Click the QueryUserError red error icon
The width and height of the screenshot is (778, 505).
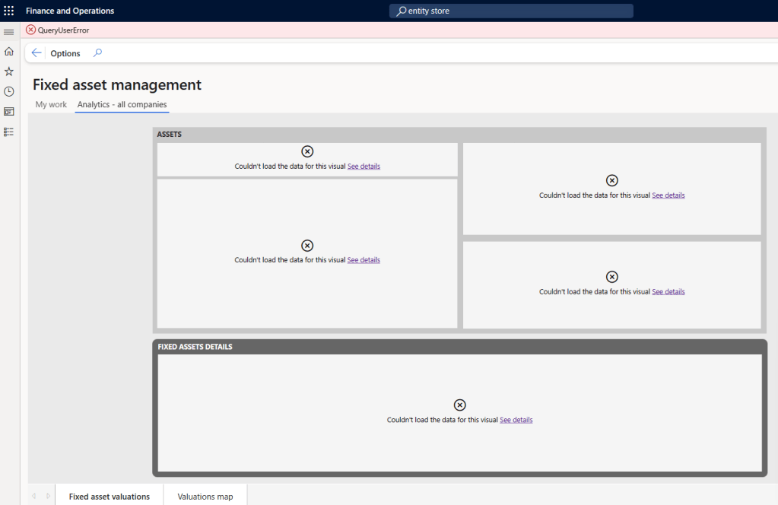30,30
